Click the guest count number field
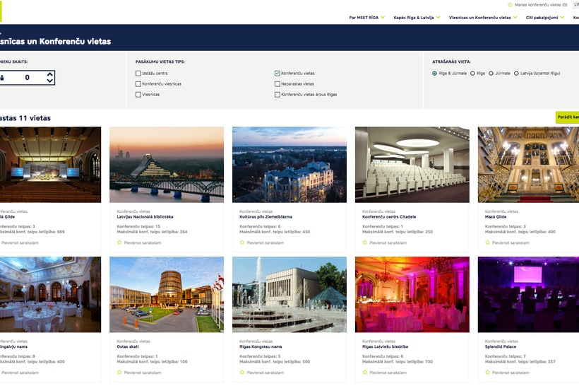The height and width of the screenshot is (386, 579). (28, 78)
